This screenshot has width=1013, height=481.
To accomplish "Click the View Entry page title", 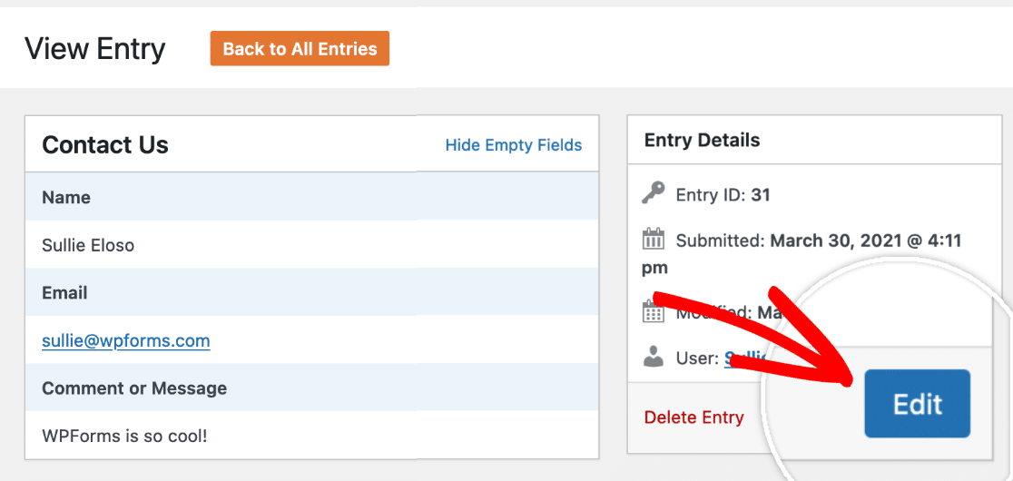I will 95,48.
